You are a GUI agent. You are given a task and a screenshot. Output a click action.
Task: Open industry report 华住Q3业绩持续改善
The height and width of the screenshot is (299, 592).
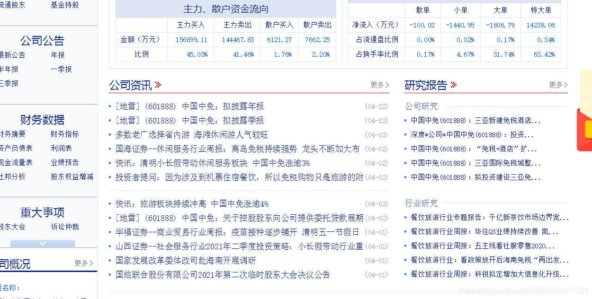[x=484, y=232]
